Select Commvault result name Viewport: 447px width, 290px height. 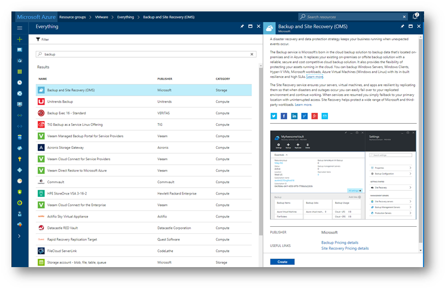tap(56, 182)
